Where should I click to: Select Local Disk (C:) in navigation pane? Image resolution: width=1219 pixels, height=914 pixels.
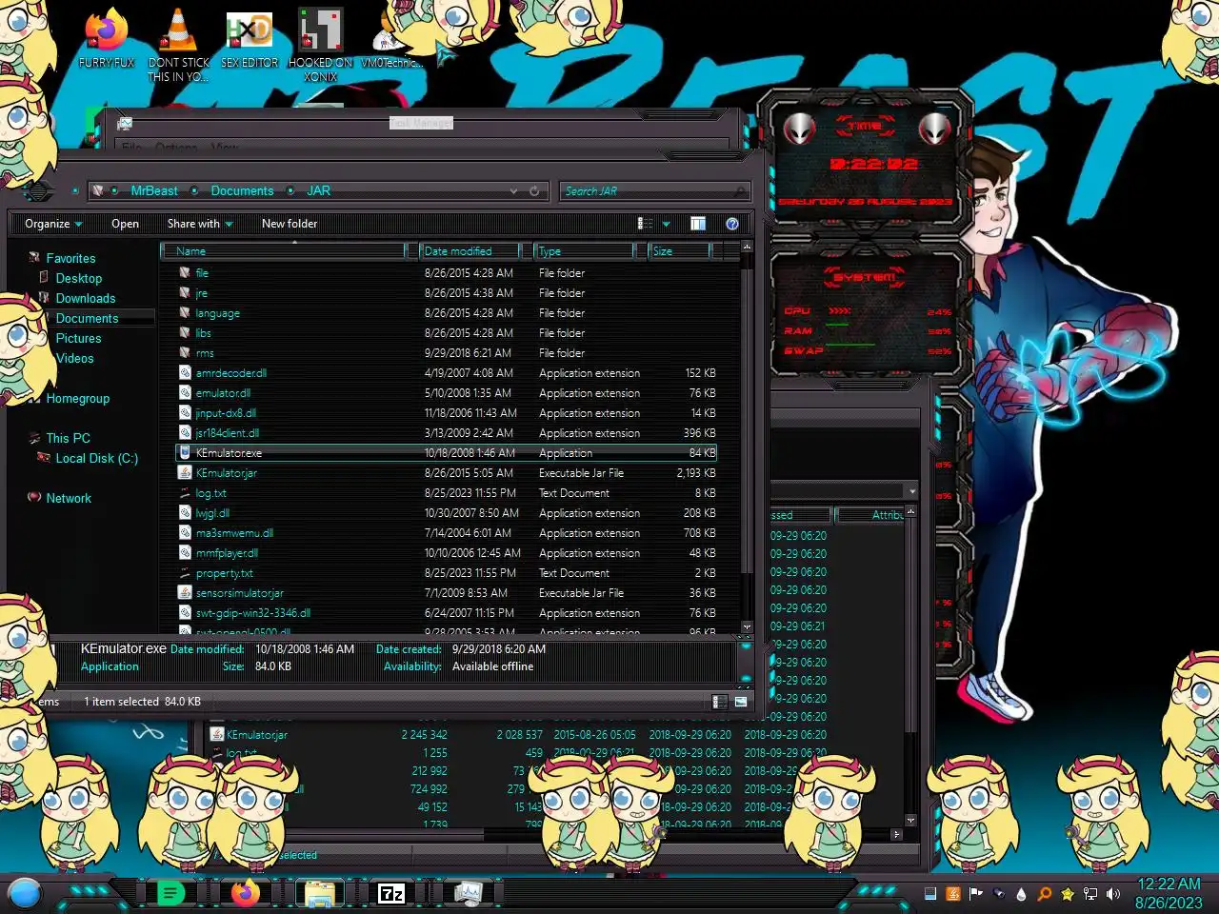click(96, 459)
